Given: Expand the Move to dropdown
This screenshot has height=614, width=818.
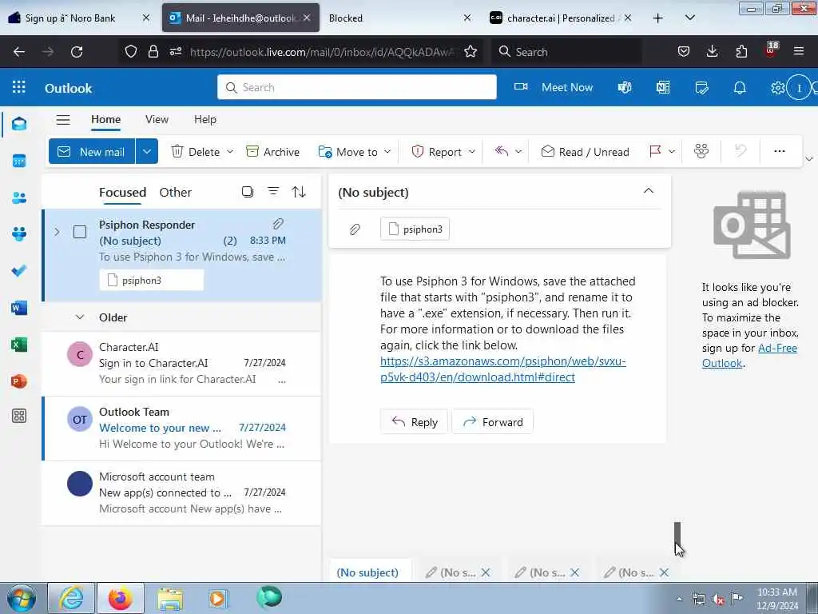Looking at the screenshot, I should [387, 152].
